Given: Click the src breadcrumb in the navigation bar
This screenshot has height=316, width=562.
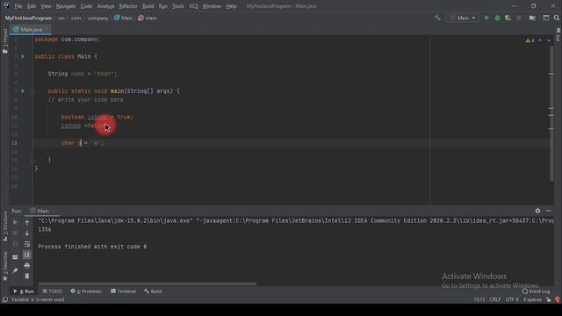Looking at the screenshot, I should pos(61,18).
